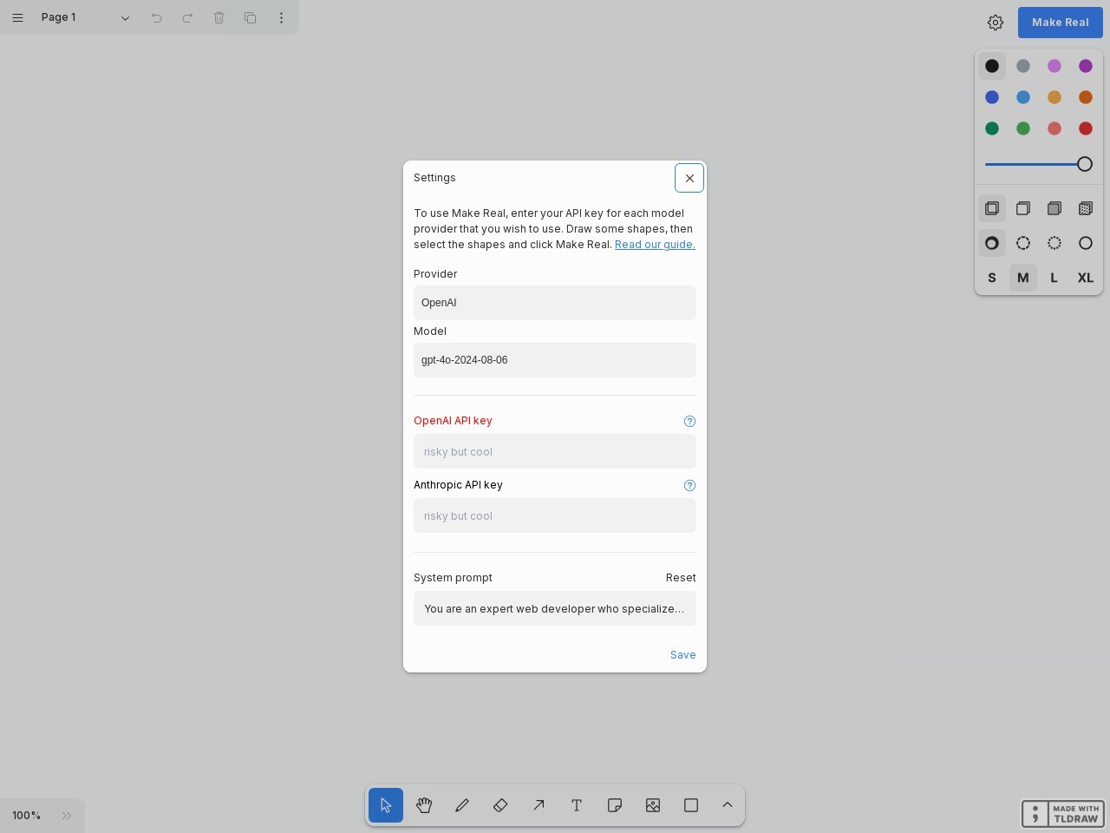Choose the light red color swatch
Screen dimensions: 1110x833
click(1054, 128)
